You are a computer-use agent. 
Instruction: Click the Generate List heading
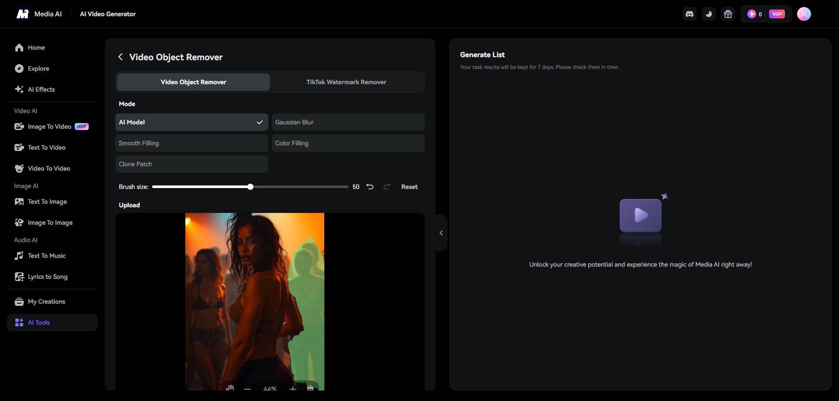(482, 55)
